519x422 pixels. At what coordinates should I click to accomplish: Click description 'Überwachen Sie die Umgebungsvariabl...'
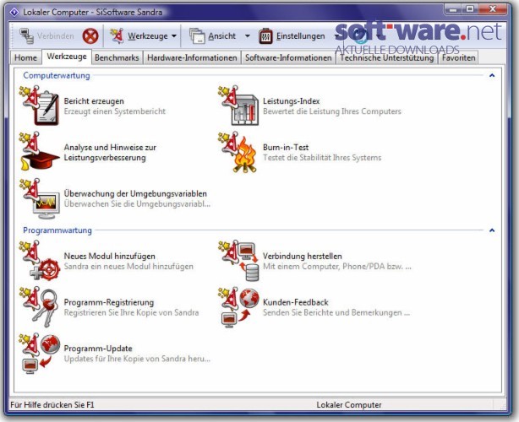(137, 204)
